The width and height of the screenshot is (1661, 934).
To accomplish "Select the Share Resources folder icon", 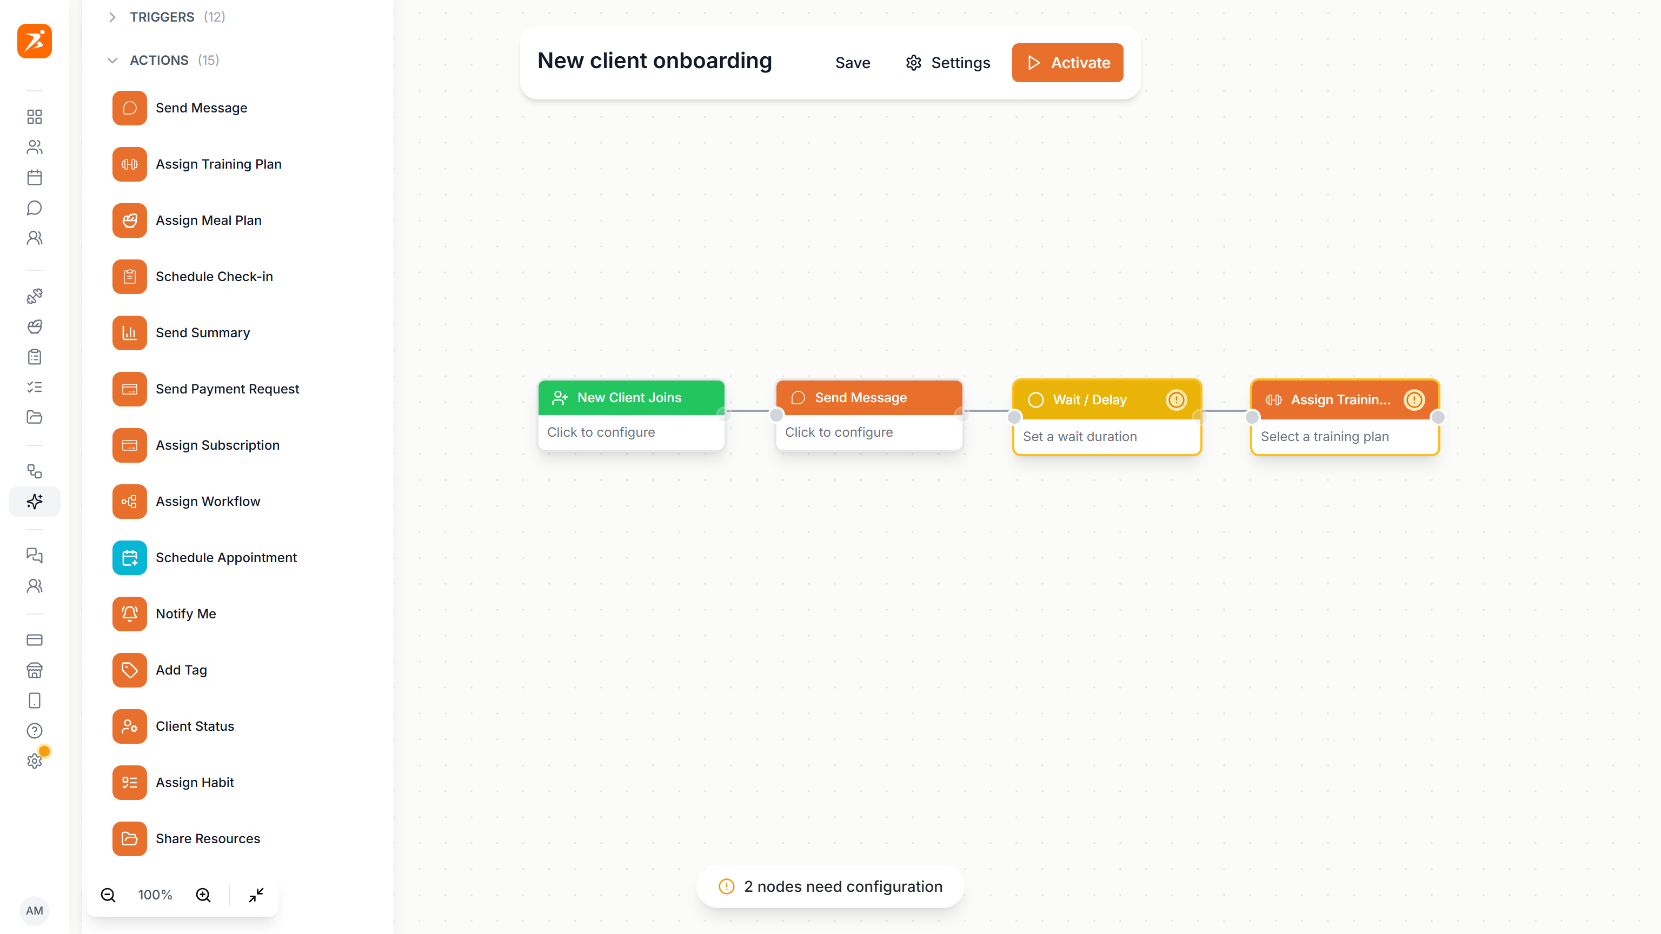I will [130, 839].
